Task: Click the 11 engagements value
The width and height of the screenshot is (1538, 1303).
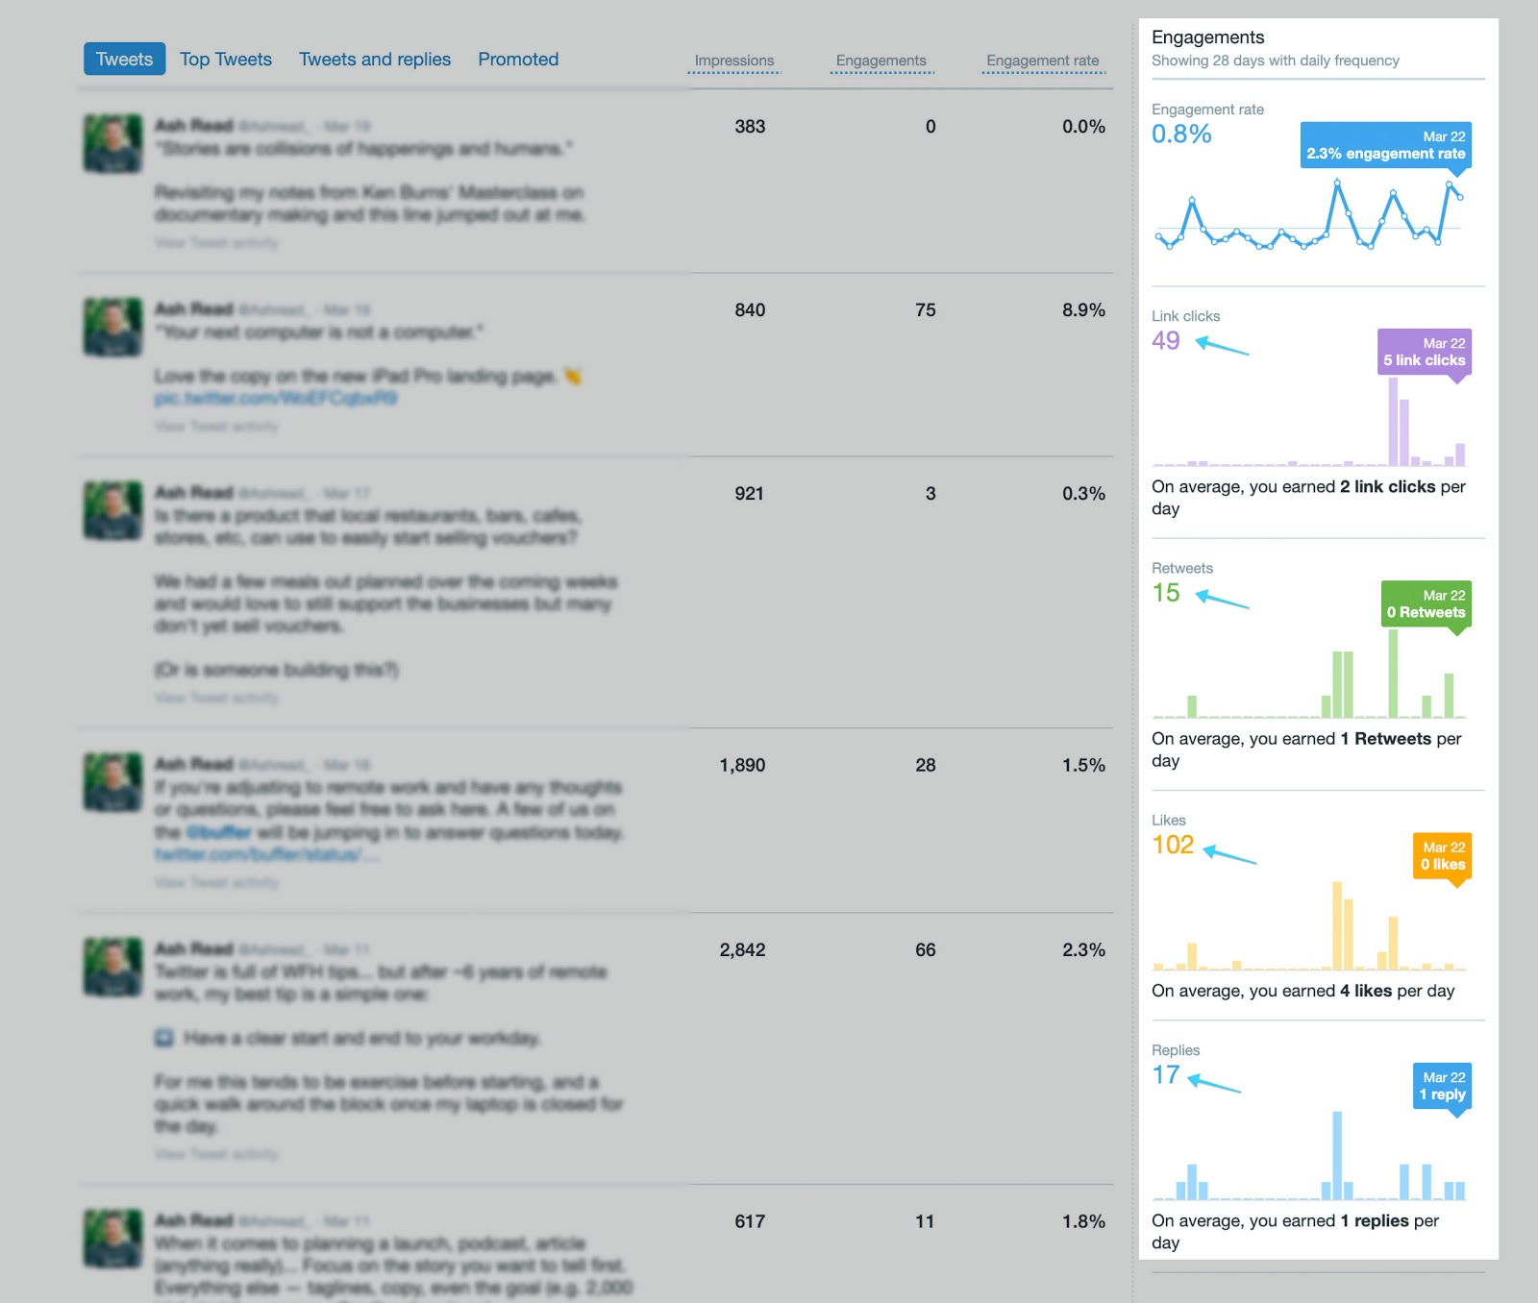Action: pos(926,1221)
